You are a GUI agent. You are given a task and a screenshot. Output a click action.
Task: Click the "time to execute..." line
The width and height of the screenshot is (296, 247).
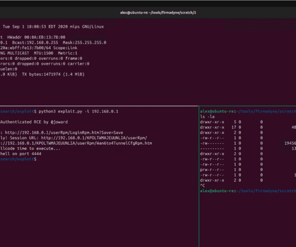[30, 149]
